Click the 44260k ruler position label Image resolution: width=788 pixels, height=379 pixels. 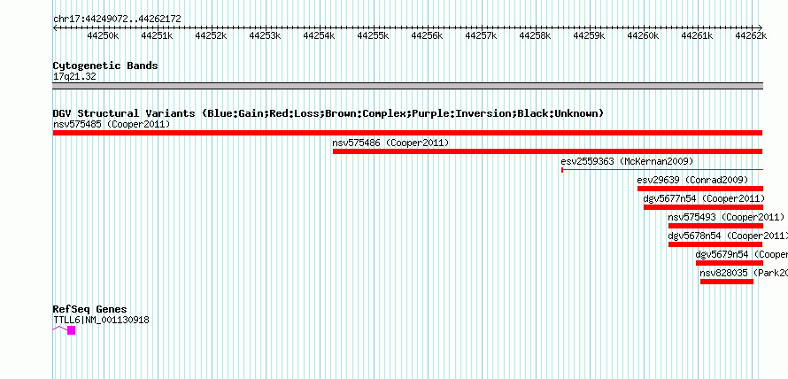(x=643, y=36)
